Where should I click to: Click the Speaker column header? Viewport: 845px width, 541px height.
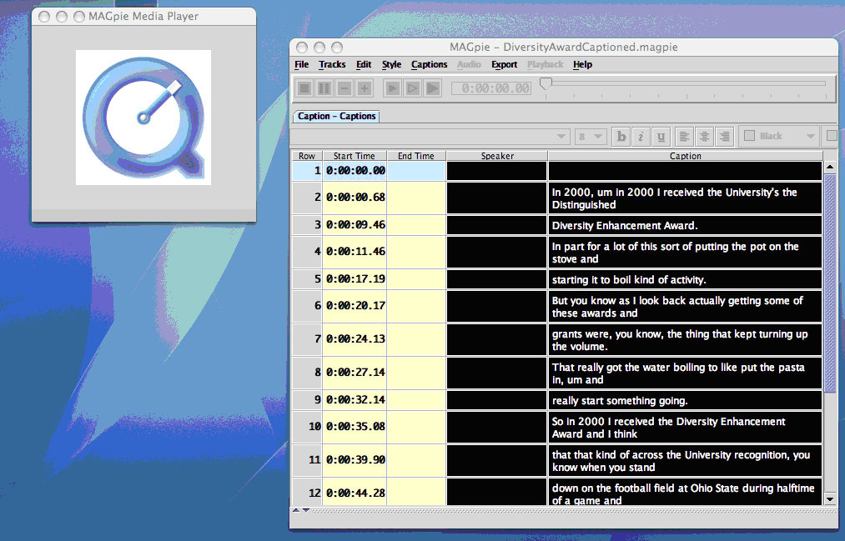(x=497, y=156)
